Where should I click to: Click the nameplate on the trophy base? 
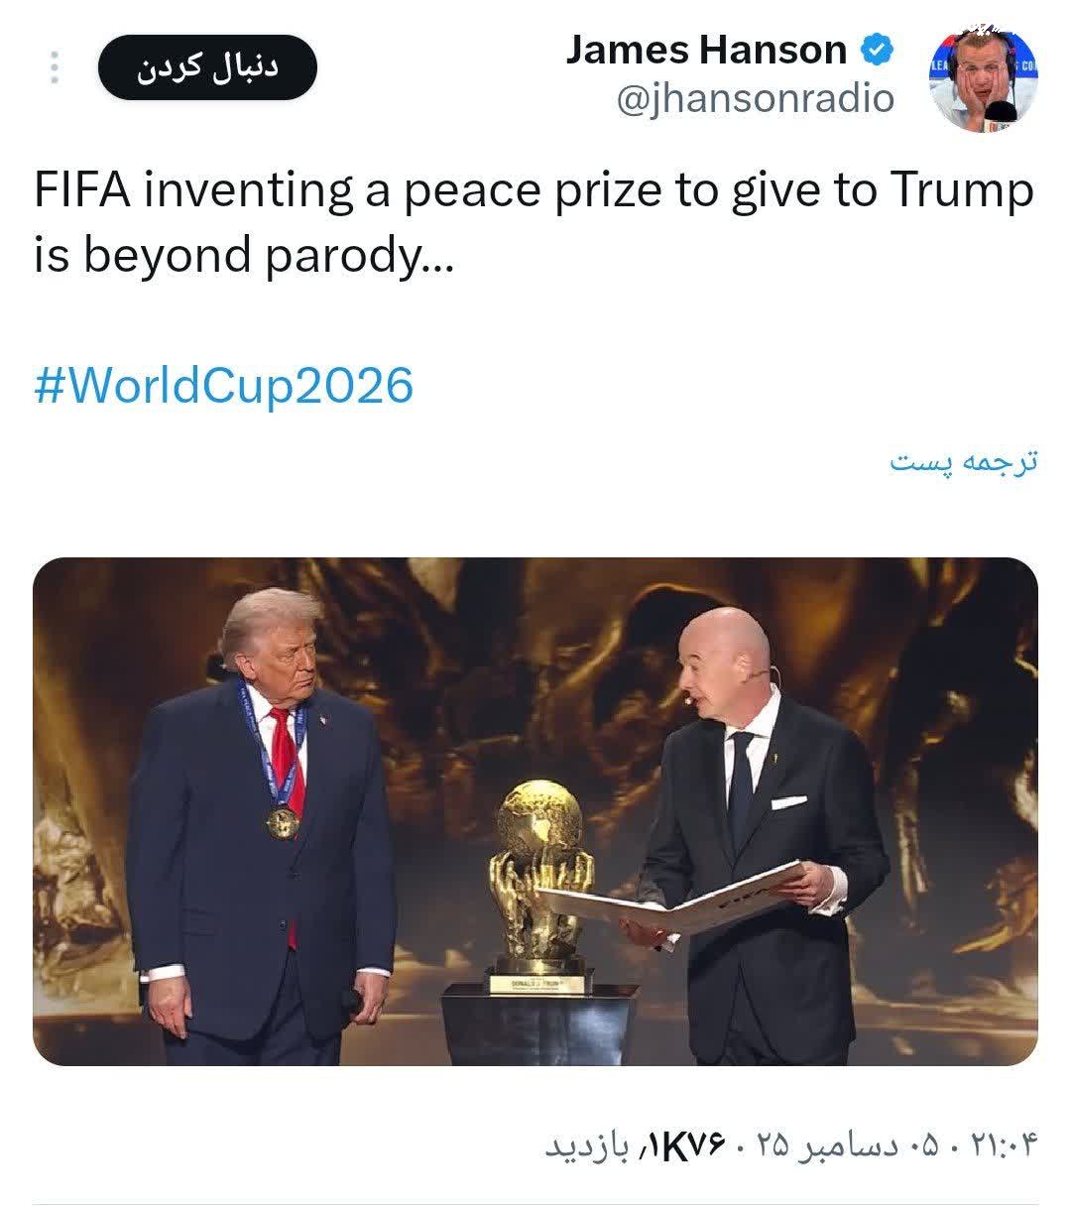click(541, 982)
